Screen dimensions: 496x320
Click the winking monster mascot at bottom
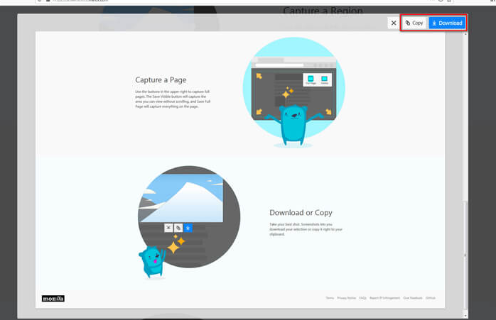151,261
